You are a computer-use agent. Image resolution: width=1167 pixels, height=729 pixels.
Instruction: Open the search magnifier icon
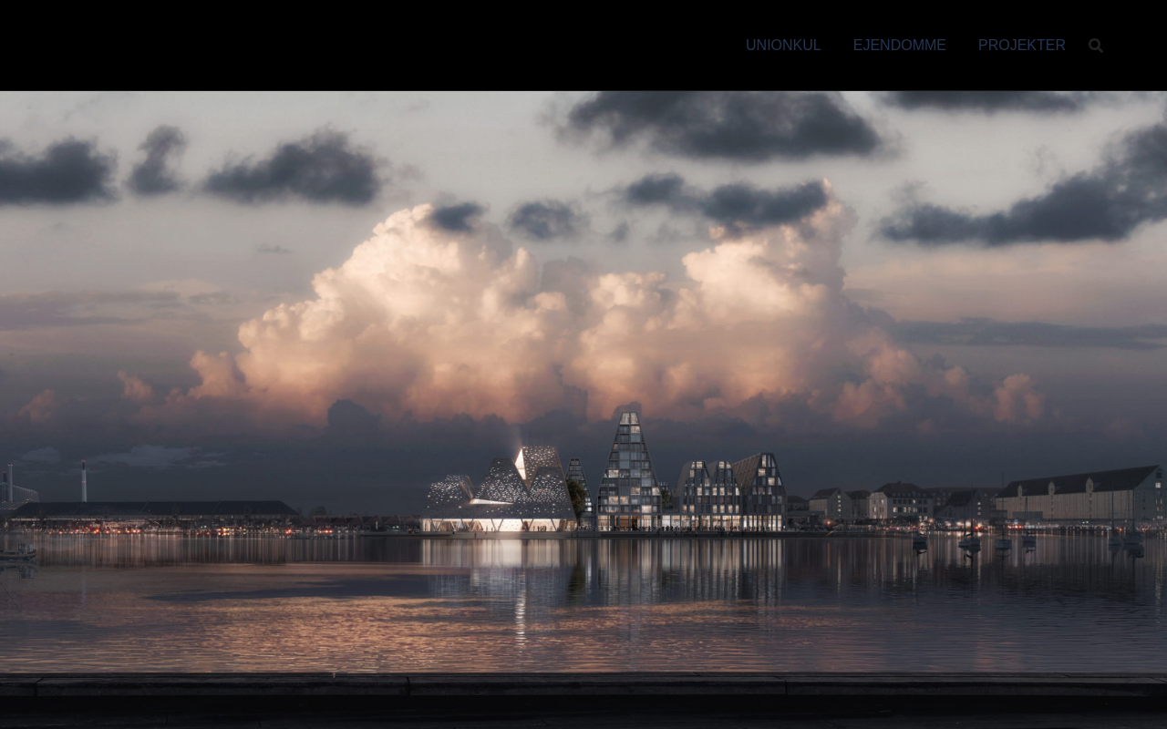coord(1096,46)
